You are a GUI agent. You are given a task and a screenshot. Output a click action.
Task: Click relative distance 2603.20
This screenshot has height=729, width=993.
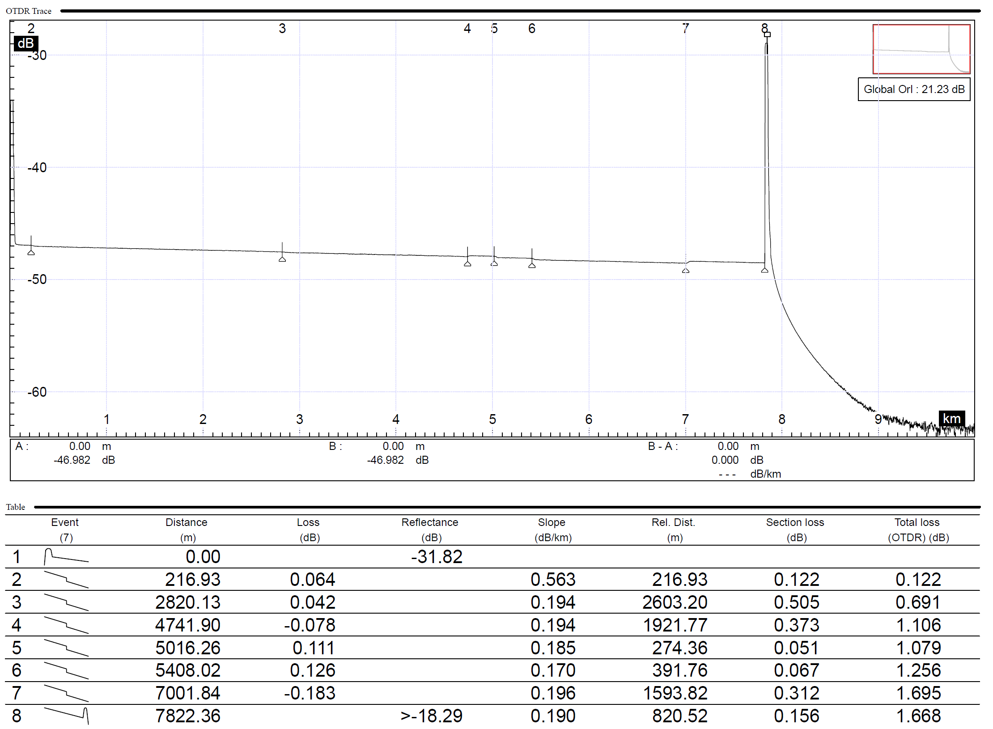675,602
